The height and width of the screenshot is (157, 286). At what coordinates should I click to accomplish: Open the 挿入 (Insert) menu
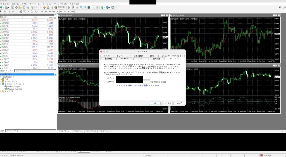click(24, 4)
